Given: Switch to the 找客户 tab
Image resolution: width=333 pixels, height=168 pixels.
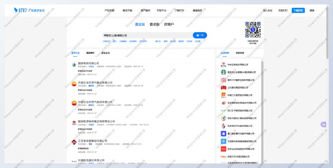Looking at the screenshot, I should (x=169, y=25).
